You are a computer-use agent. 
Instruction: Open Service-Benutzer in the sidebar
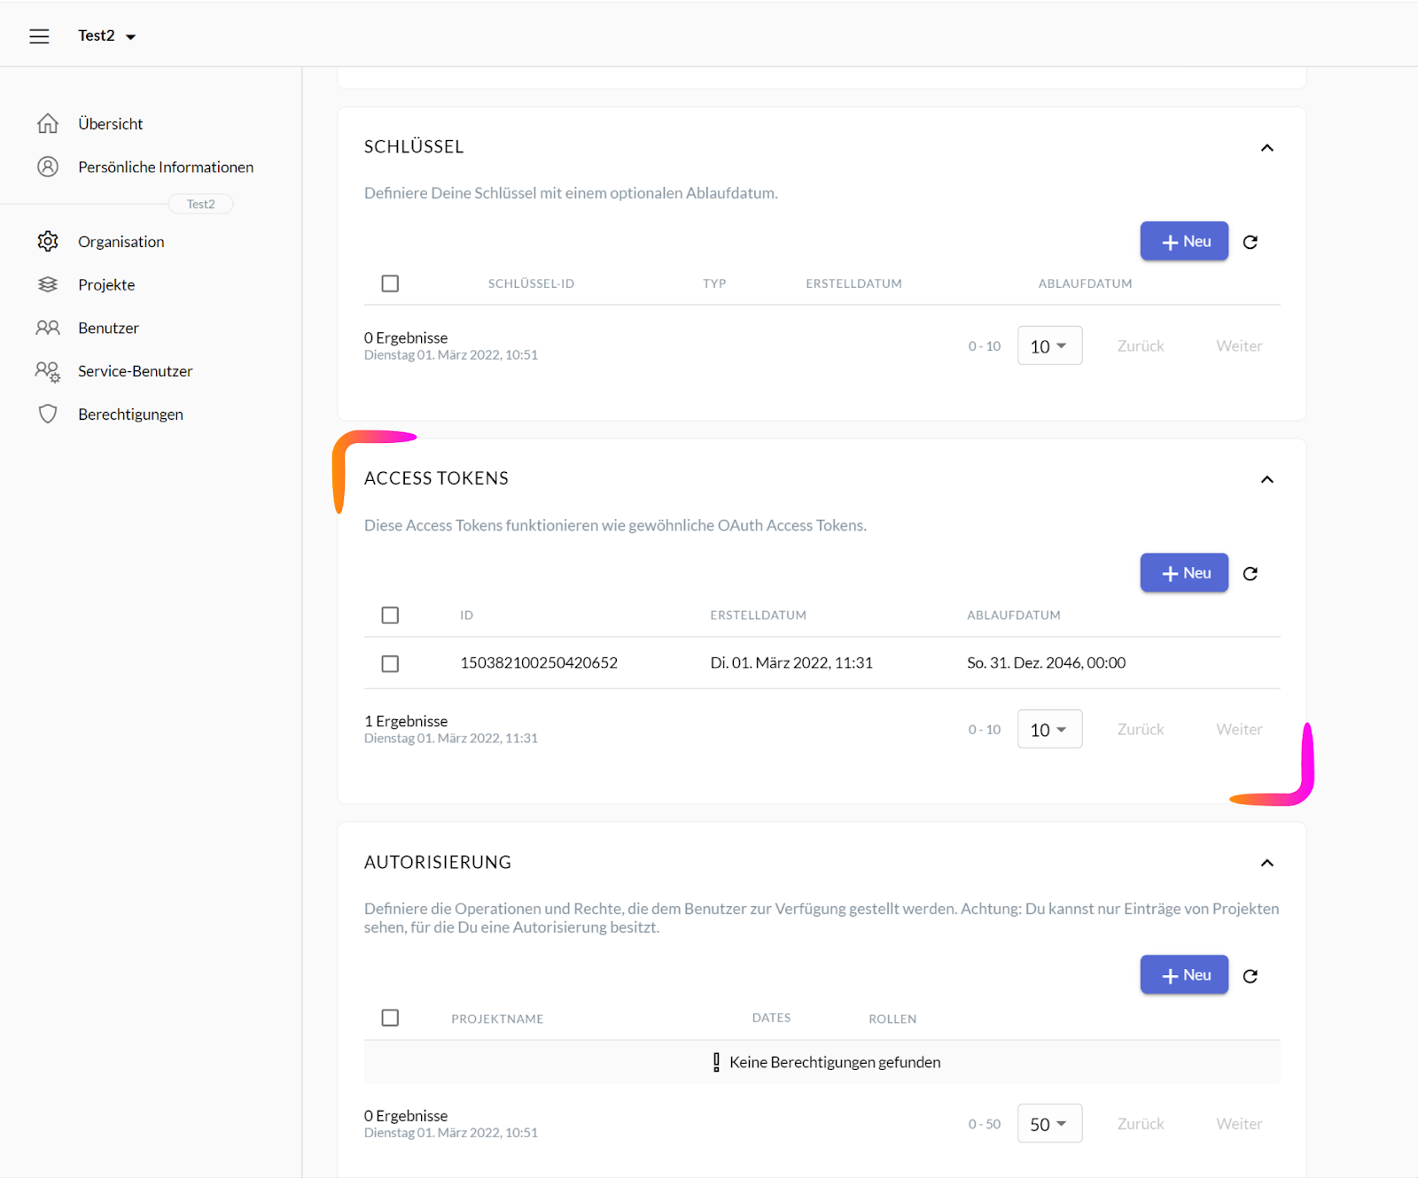pos(135,371)
